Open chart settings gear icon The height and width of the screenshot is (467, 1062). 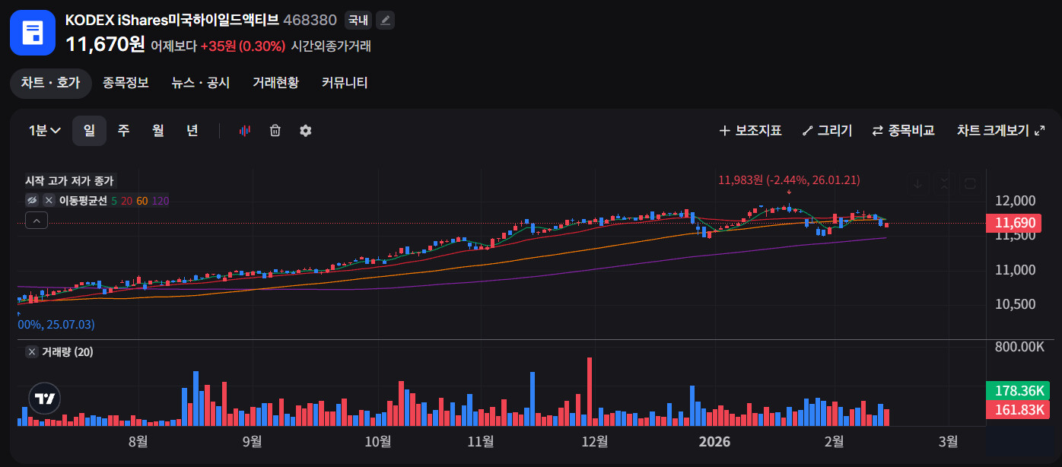[306, 131]
